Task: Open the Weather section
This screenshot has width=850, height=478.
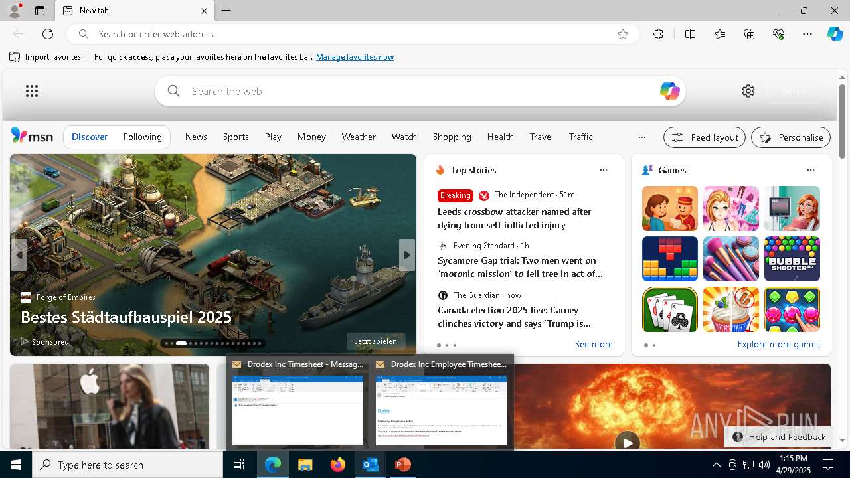Action: coord(359,137)
